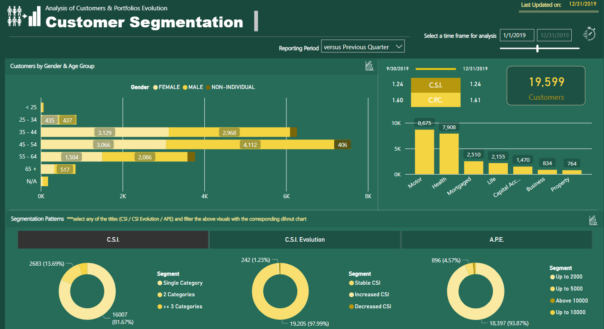Image resolution: width=604 pixels, height=329 pixels.
Task: Select the MALE 4,112 bar segment for 45 - 54
Action: coord(250,144)
